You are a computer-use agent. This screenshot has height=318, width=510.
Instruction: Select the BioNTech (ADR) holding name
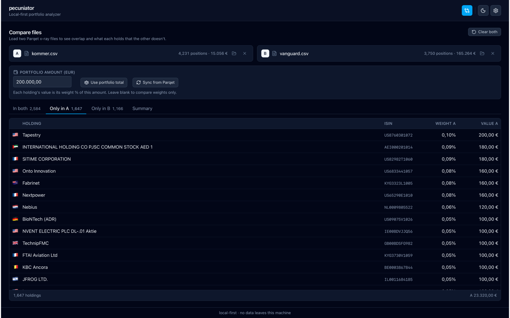coord(39,219)
